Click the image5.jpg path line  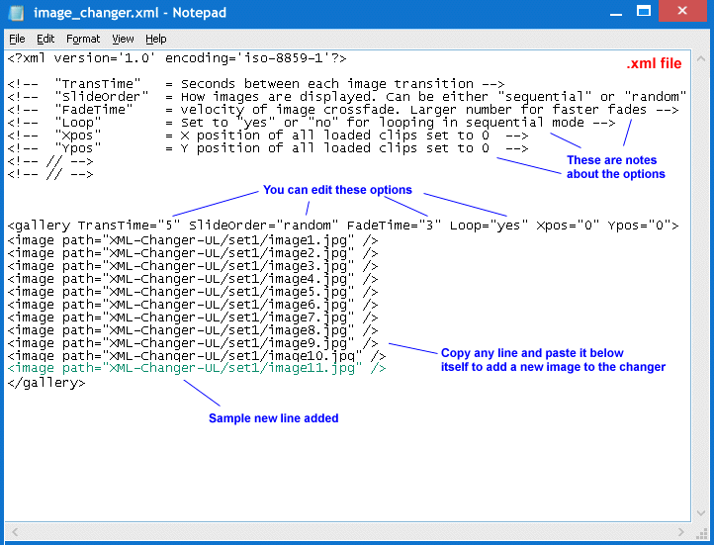pyautogui.click(x=193, y=292)
